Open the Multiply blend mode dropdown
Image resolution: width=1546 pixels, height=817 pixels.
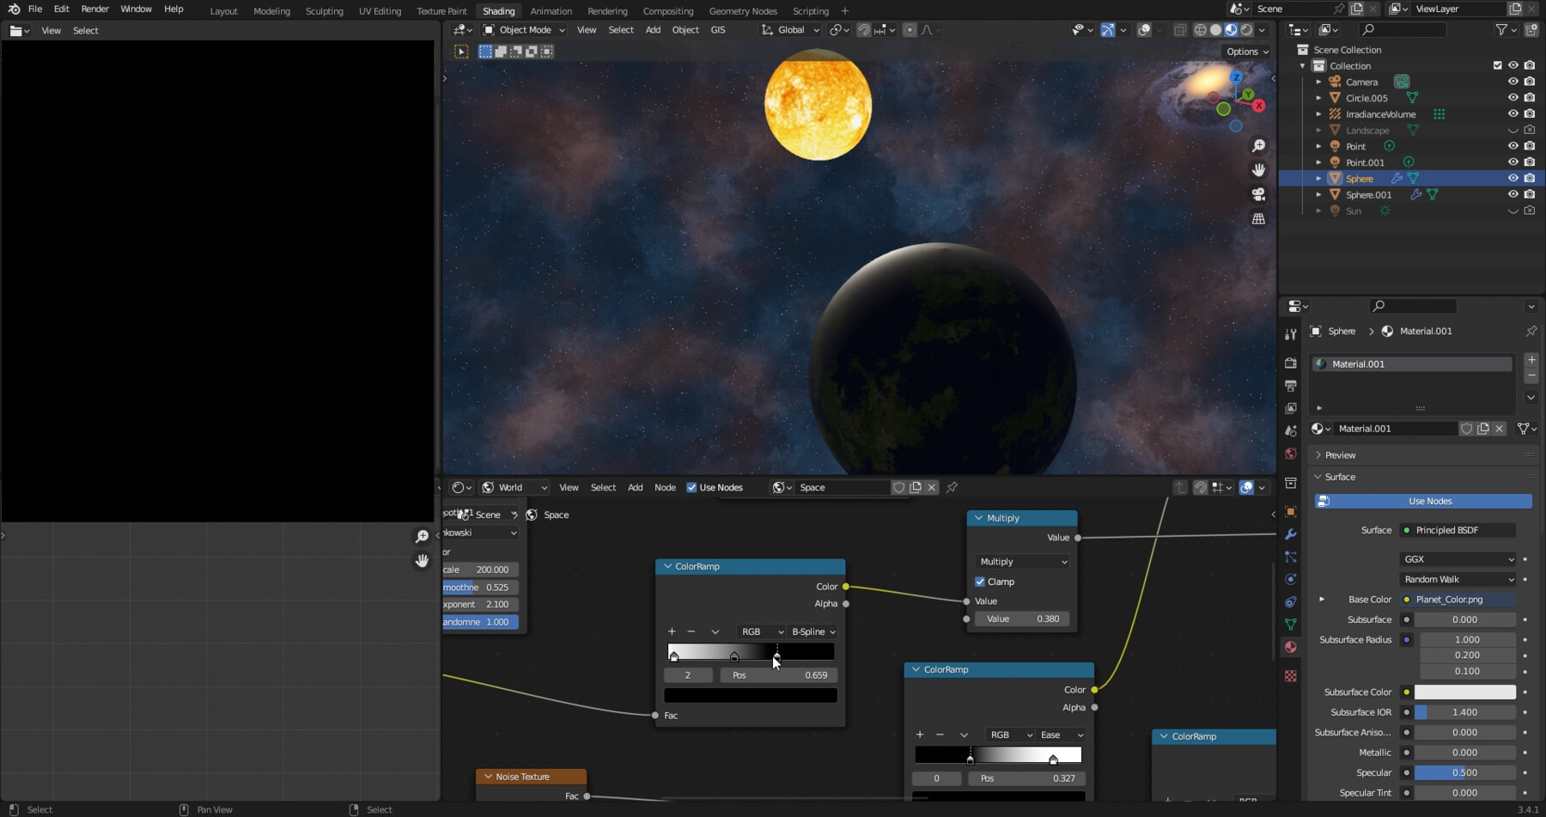pos(1021,561)
